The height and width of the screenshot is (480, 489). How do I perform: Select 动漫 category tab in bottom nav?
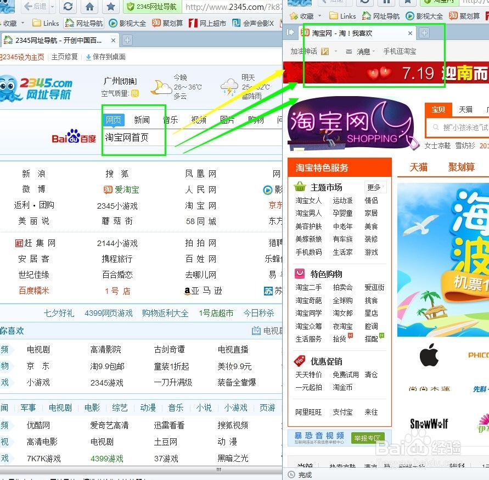(148, 408)
